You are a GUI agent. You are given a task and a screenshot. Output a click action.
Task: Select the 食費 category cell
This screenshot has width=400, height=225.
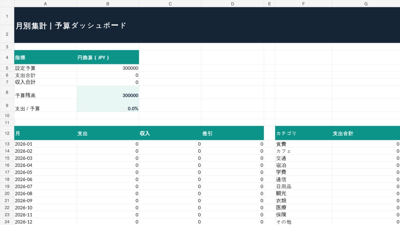[x=303, y=144]
